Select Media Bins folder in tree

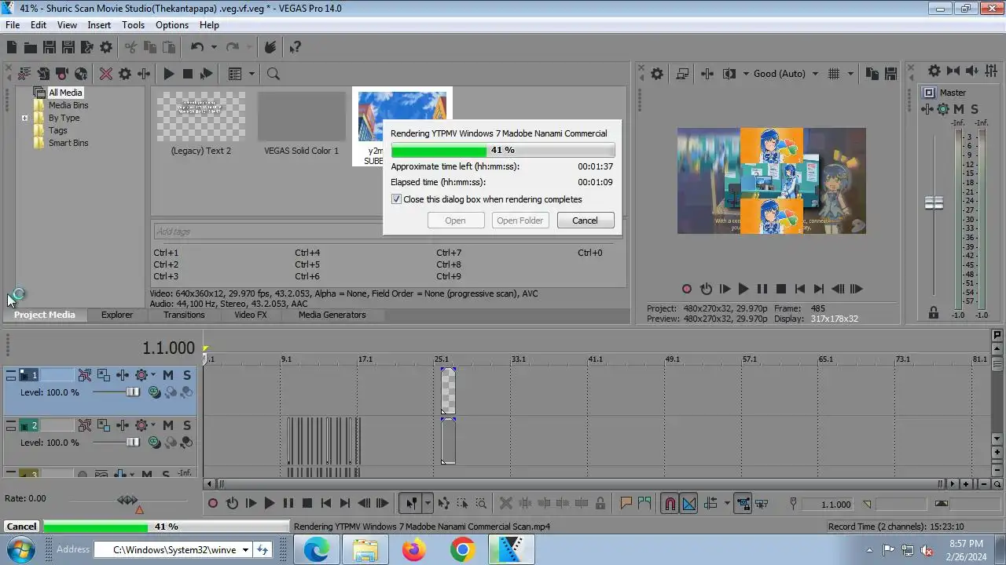(68, 105)
